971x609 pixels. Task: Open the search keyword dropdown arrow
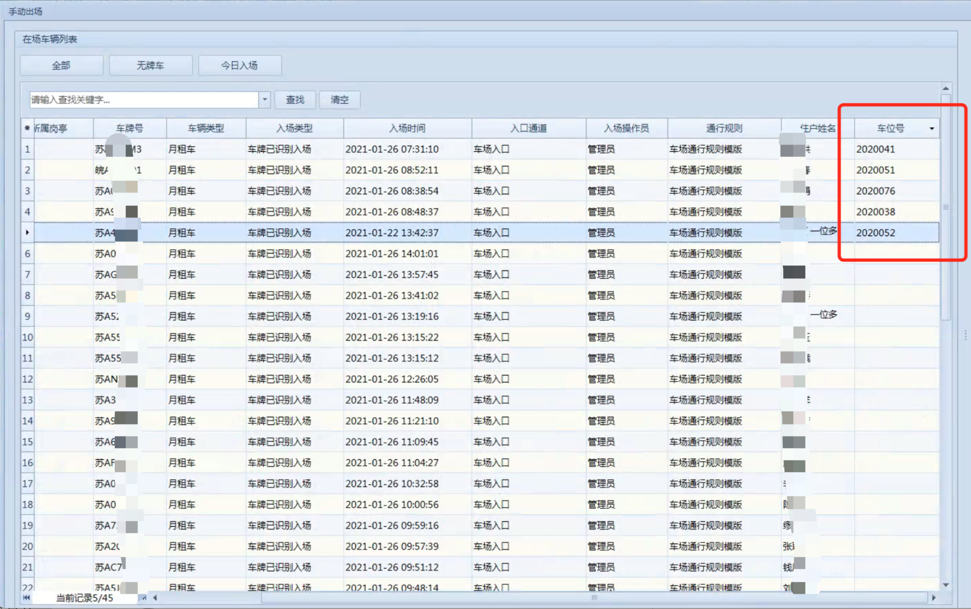click(265, 100)
